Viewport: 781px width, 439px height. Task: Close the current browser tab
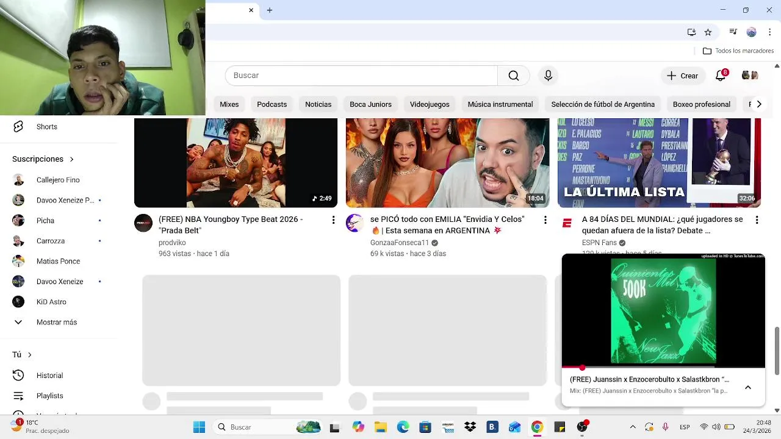[251, 10]
